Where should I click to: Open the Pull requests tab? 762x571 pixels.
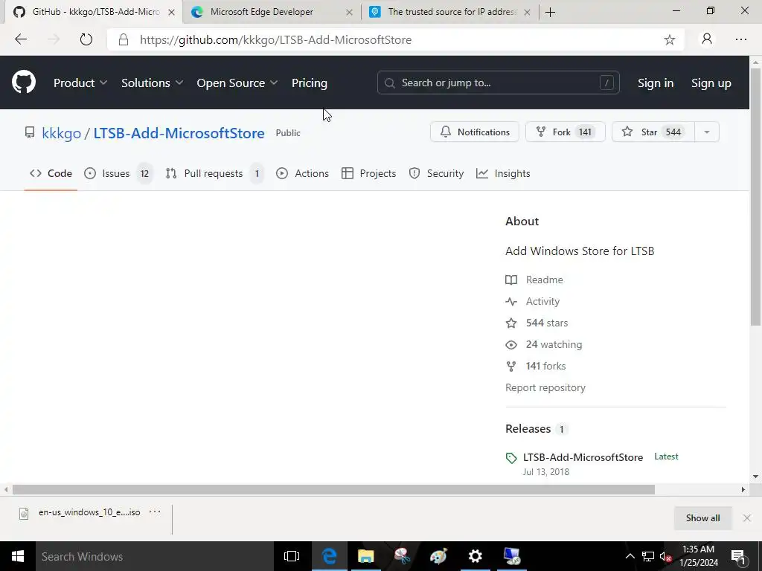[214, 173]
